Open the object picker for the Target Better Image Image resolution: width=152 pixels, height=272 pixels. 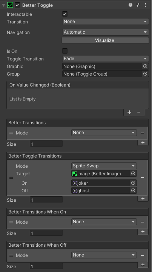[133, 174]
